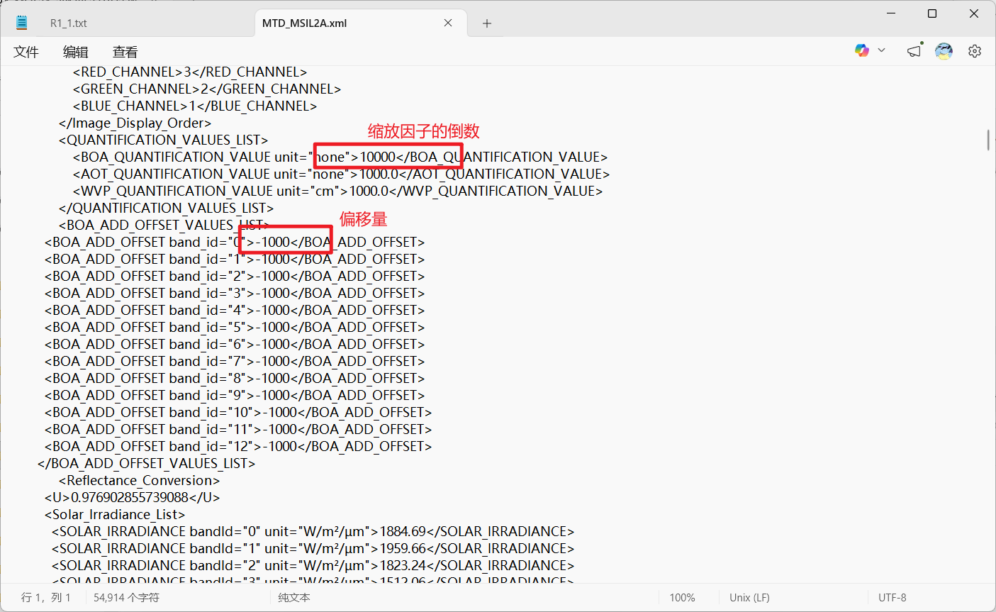This screenshot has height=612, width=996.
Task: Click the Copilot icon
Action: 862,50
